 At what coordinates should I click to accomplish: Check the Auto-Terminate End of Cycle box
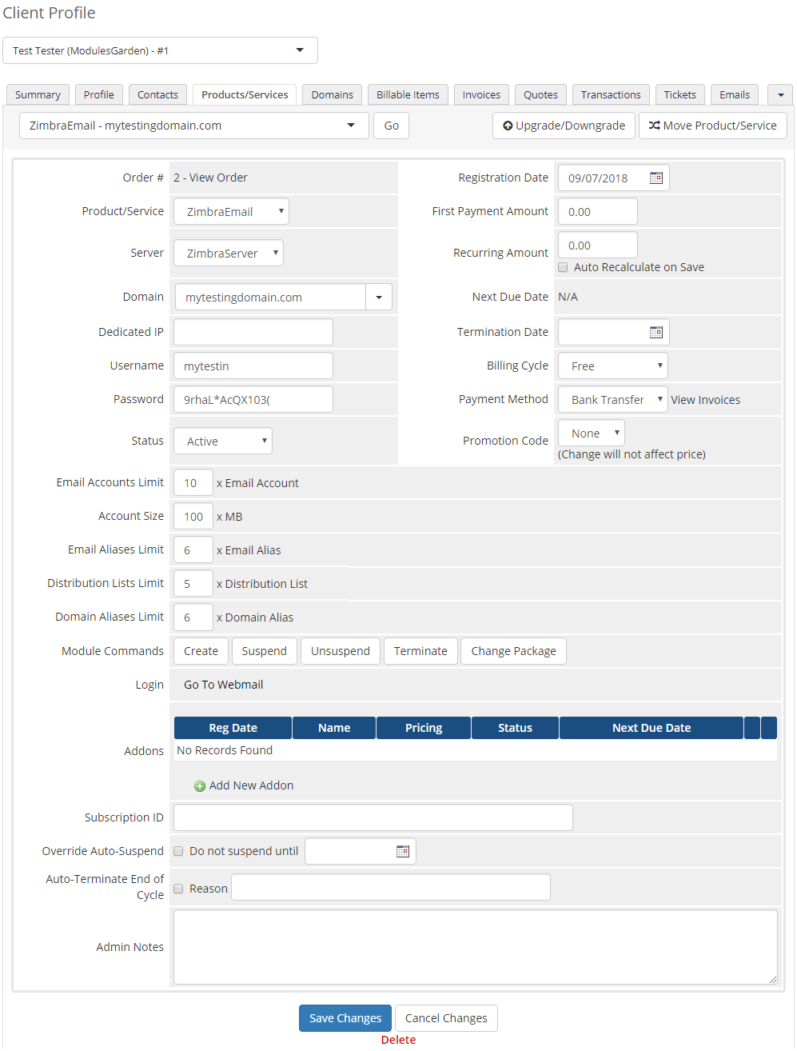(x=178, y=889)
